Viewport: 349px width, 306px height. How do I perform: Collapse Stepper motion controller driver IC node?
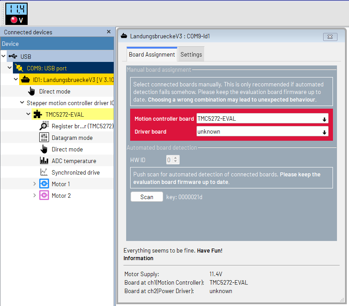click(x=22, y=102)
